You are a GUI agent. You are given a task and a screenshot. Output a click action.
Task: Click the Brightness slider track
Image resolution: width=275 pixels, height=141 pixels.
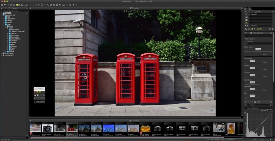252,84
